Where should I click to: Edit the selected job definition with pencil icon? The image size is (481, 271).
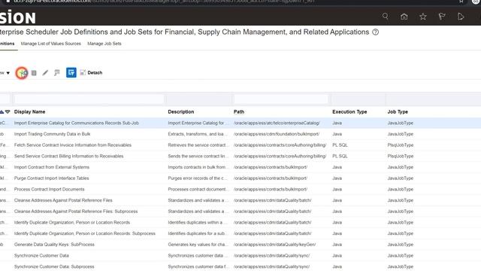45,73
